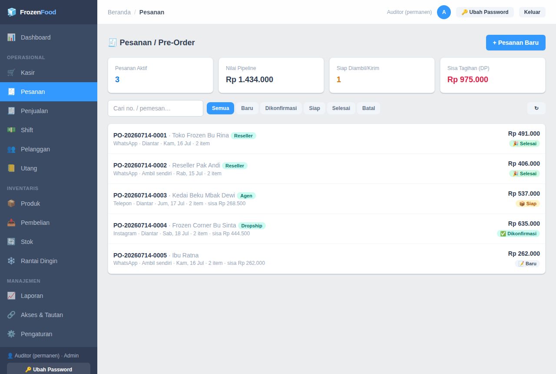Open Produk under Inventaris

pyautogui.click(x=49, y=204)
